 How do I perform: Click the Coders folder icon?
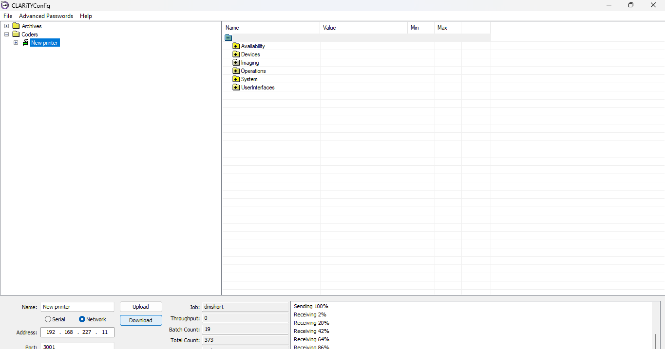pyautogui.click(x=16, y=35)
